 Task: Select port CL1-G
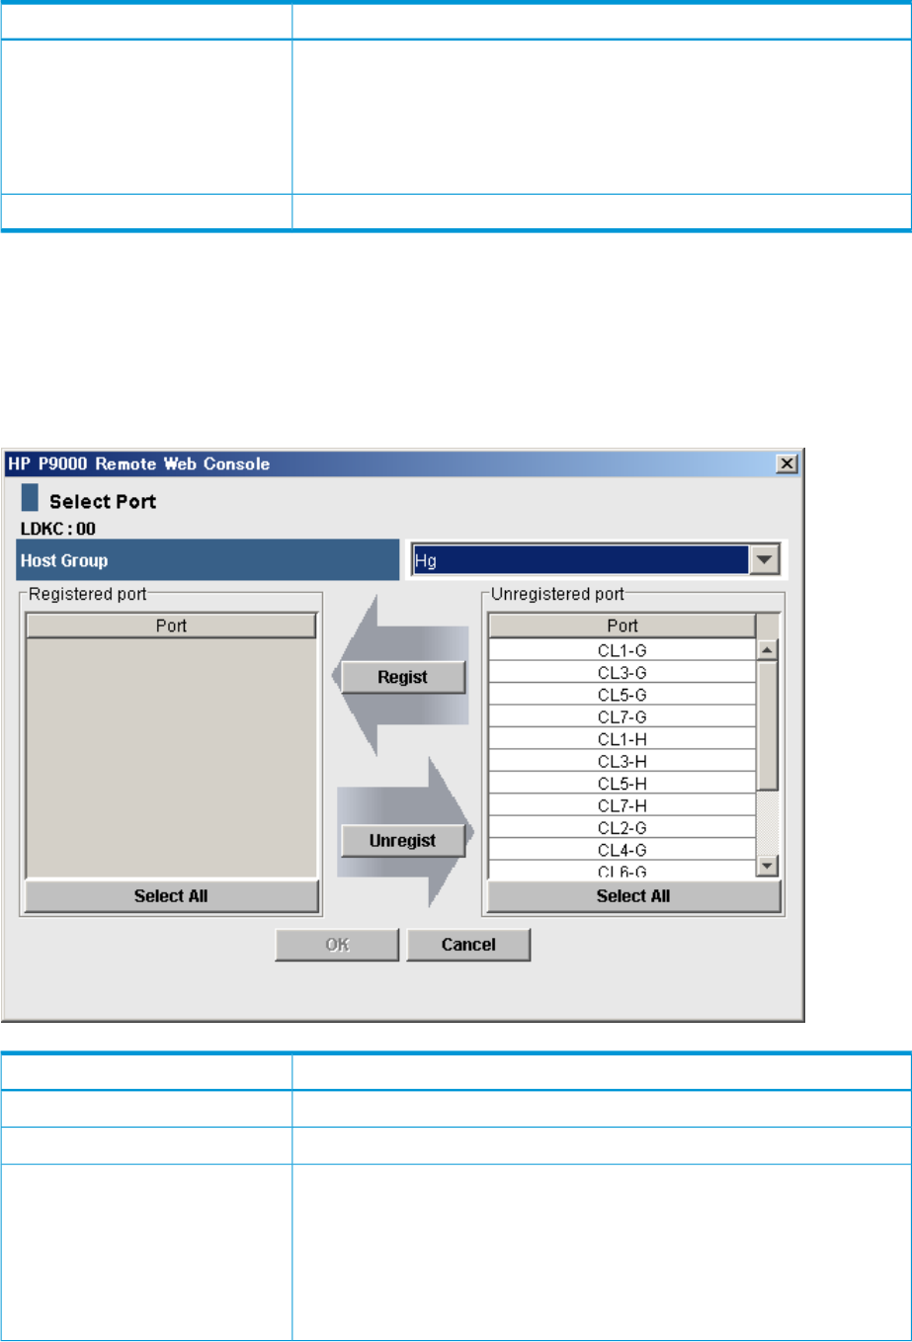click(x=622, y=650)
